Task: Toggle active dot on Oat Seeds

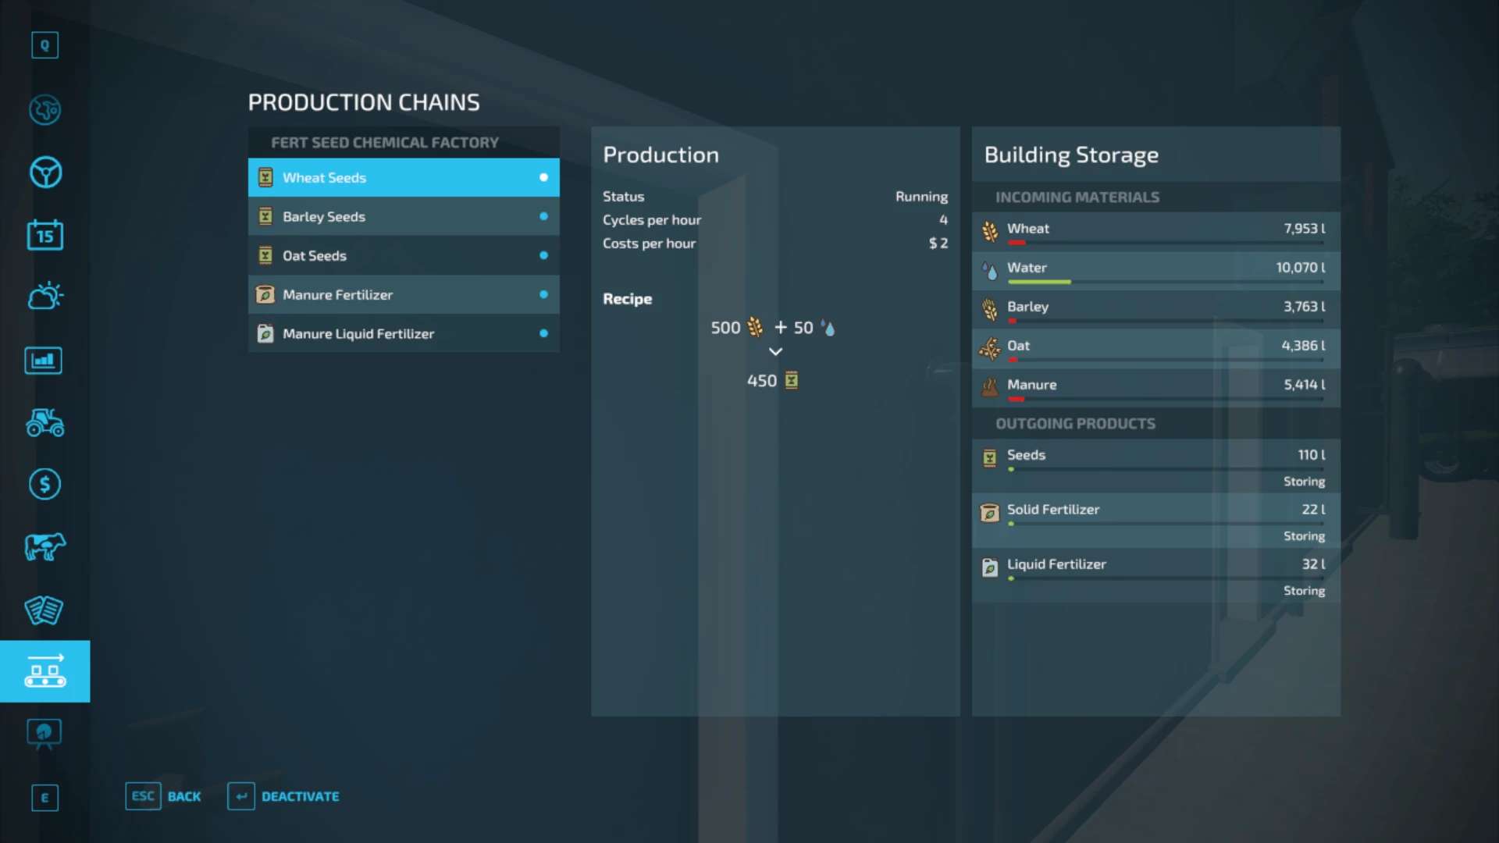Action: tap(543, 255)
